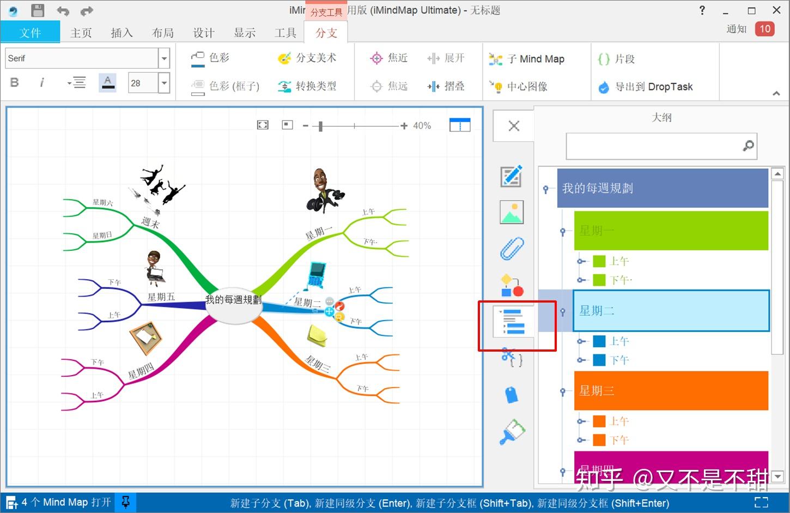Toggle the small window icon beside zoom slider
This screenshot has width=790, height=513.
click(x=288, y=125)
